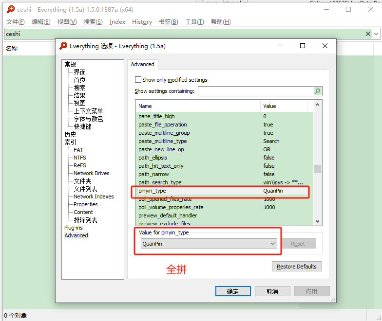382x321 pixels.
Task: Open the 视图(V) menu
Action: click(x=67, y=22)
